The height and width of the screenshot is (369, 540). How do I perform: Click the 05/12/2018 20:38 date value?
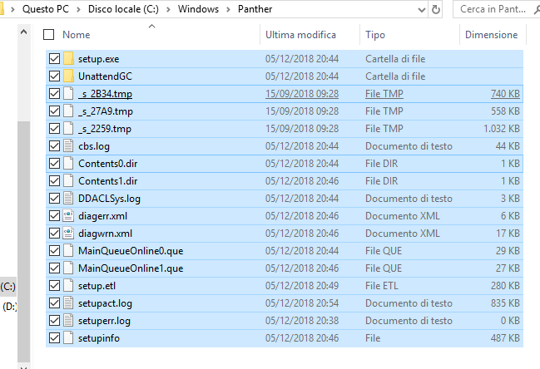[x=302, y=321]
